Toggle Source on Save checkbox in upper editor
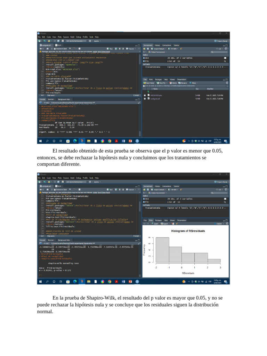Screen dimensions: 267x356 point(55,49)
